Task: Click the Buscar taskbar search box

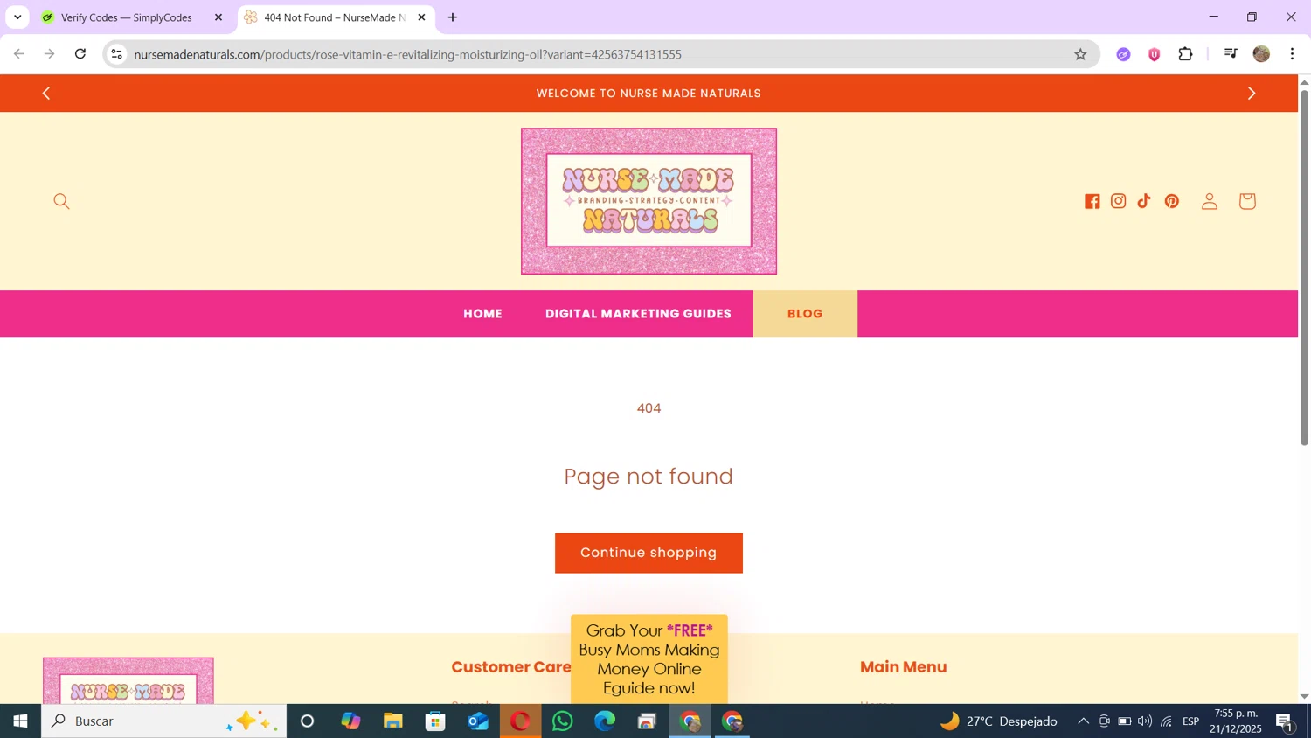Action: tap(163, 721)
